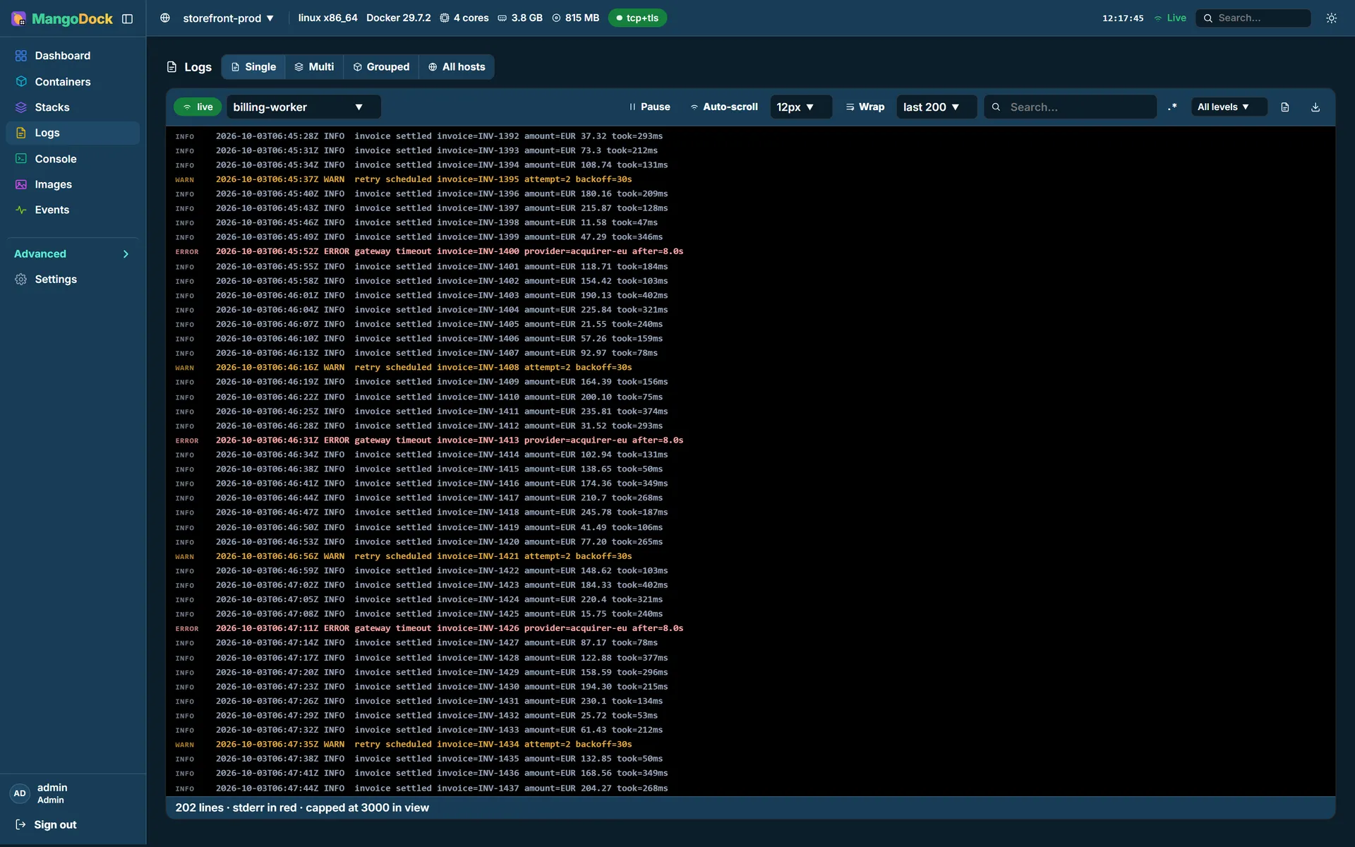Go to Containers in the sidebar

(73, 82)
